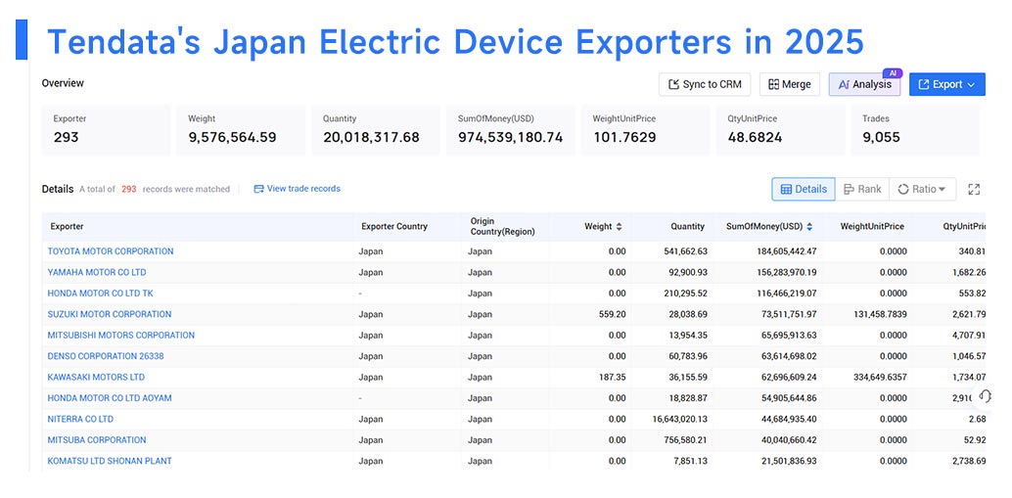The height and width of the screenshot is (498, 1012).
Task: Open the customer support headset icon
Action: (985, 395)
